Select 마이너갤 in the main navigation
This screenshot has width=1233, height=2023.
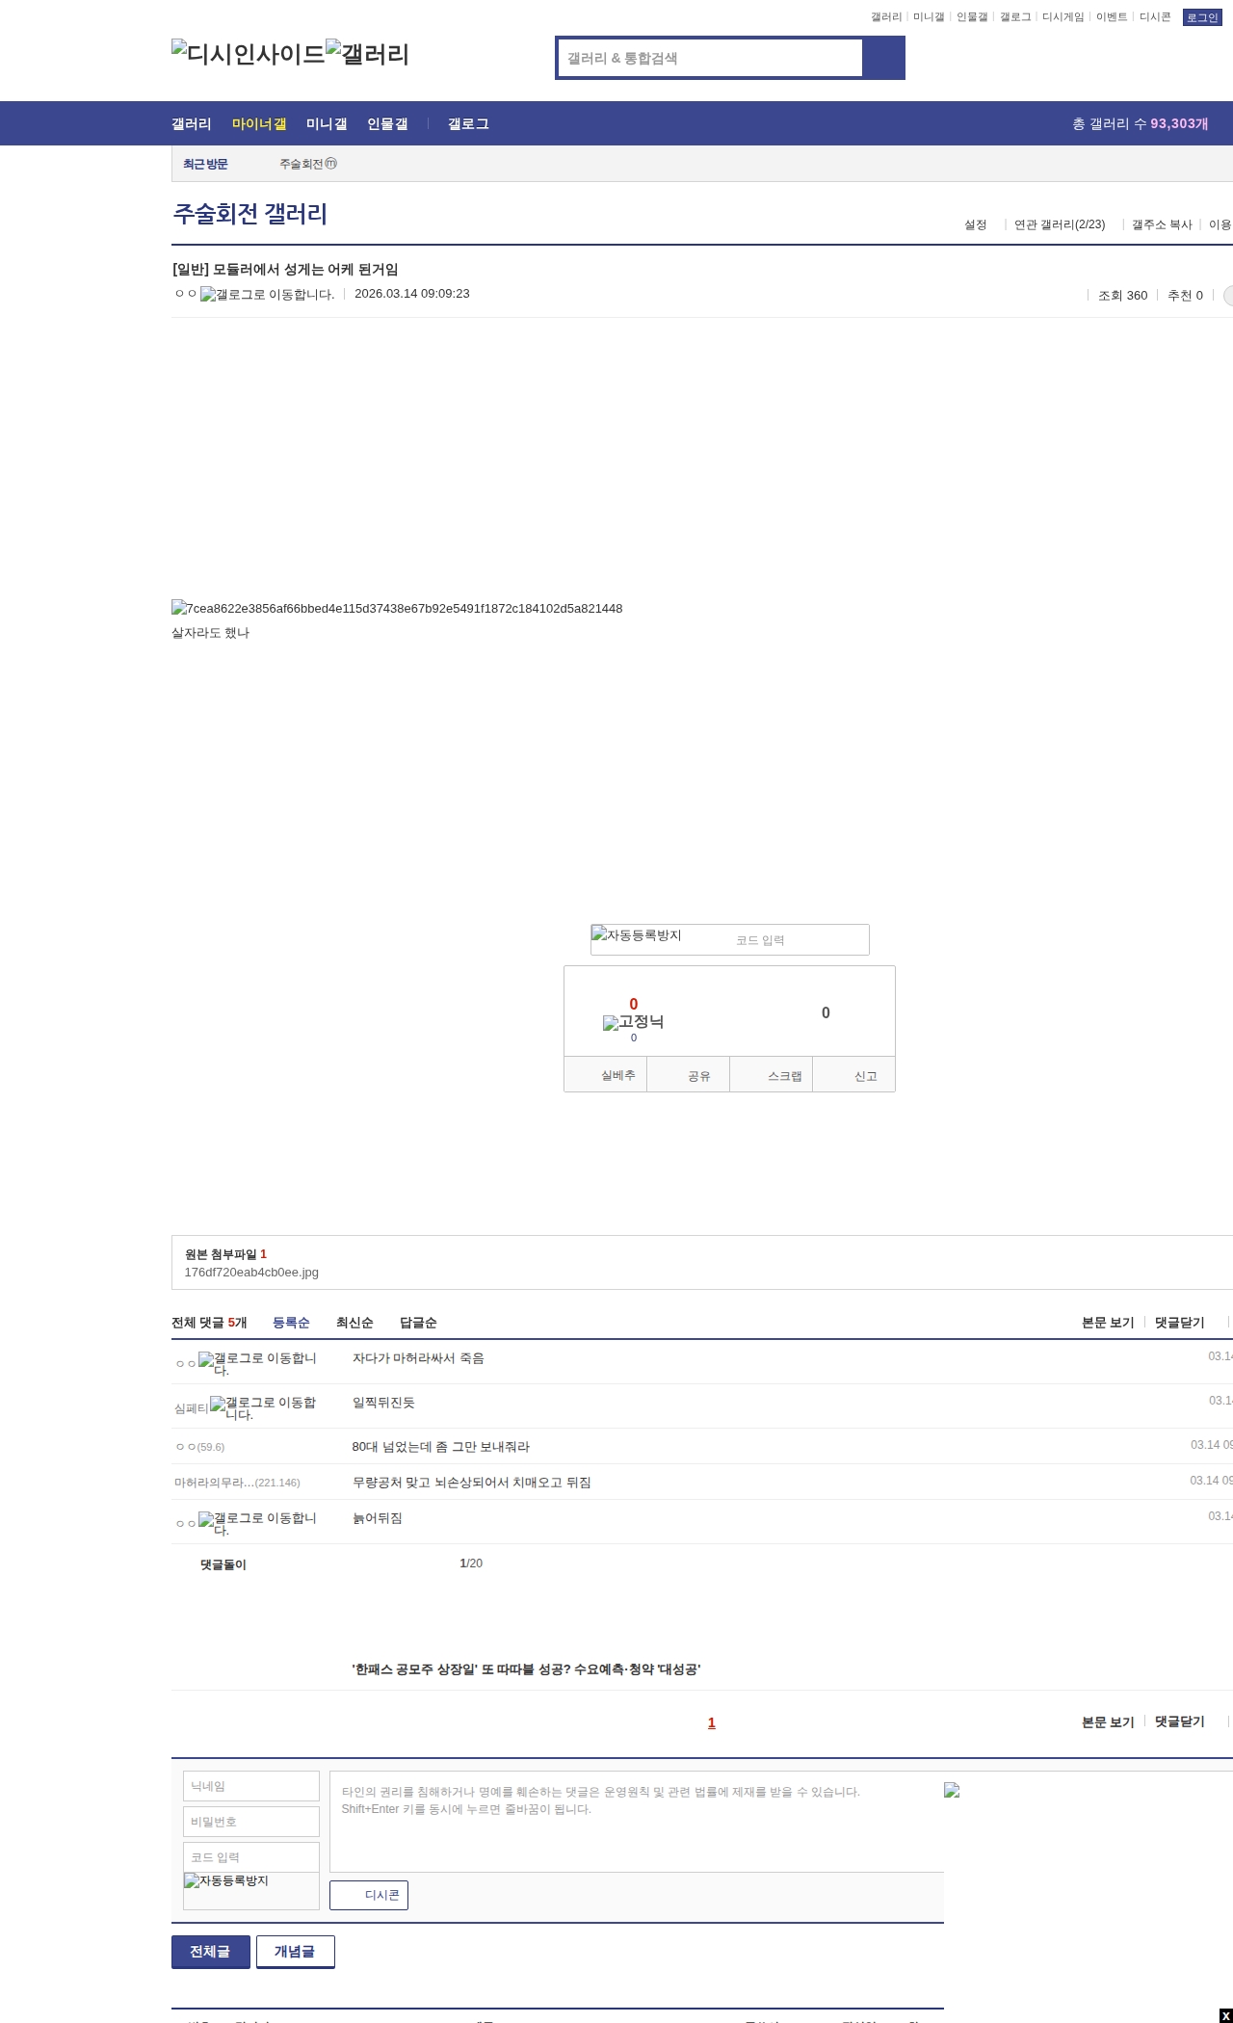pyautogui.click(x=259, y=123)
